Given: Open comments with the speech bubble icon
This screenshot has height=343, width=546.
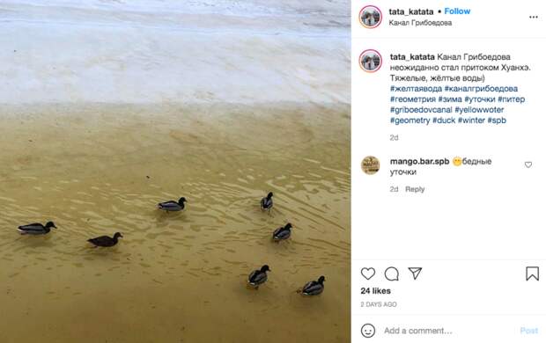Looking at the screenshot, I should coord(391,274).
